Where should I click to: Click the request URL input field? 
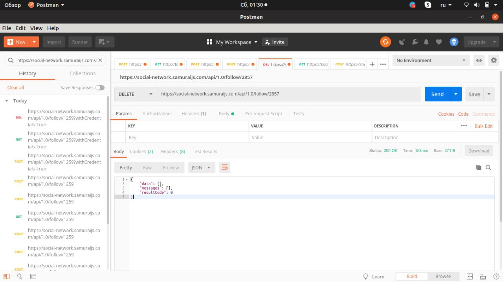(289, 94)
